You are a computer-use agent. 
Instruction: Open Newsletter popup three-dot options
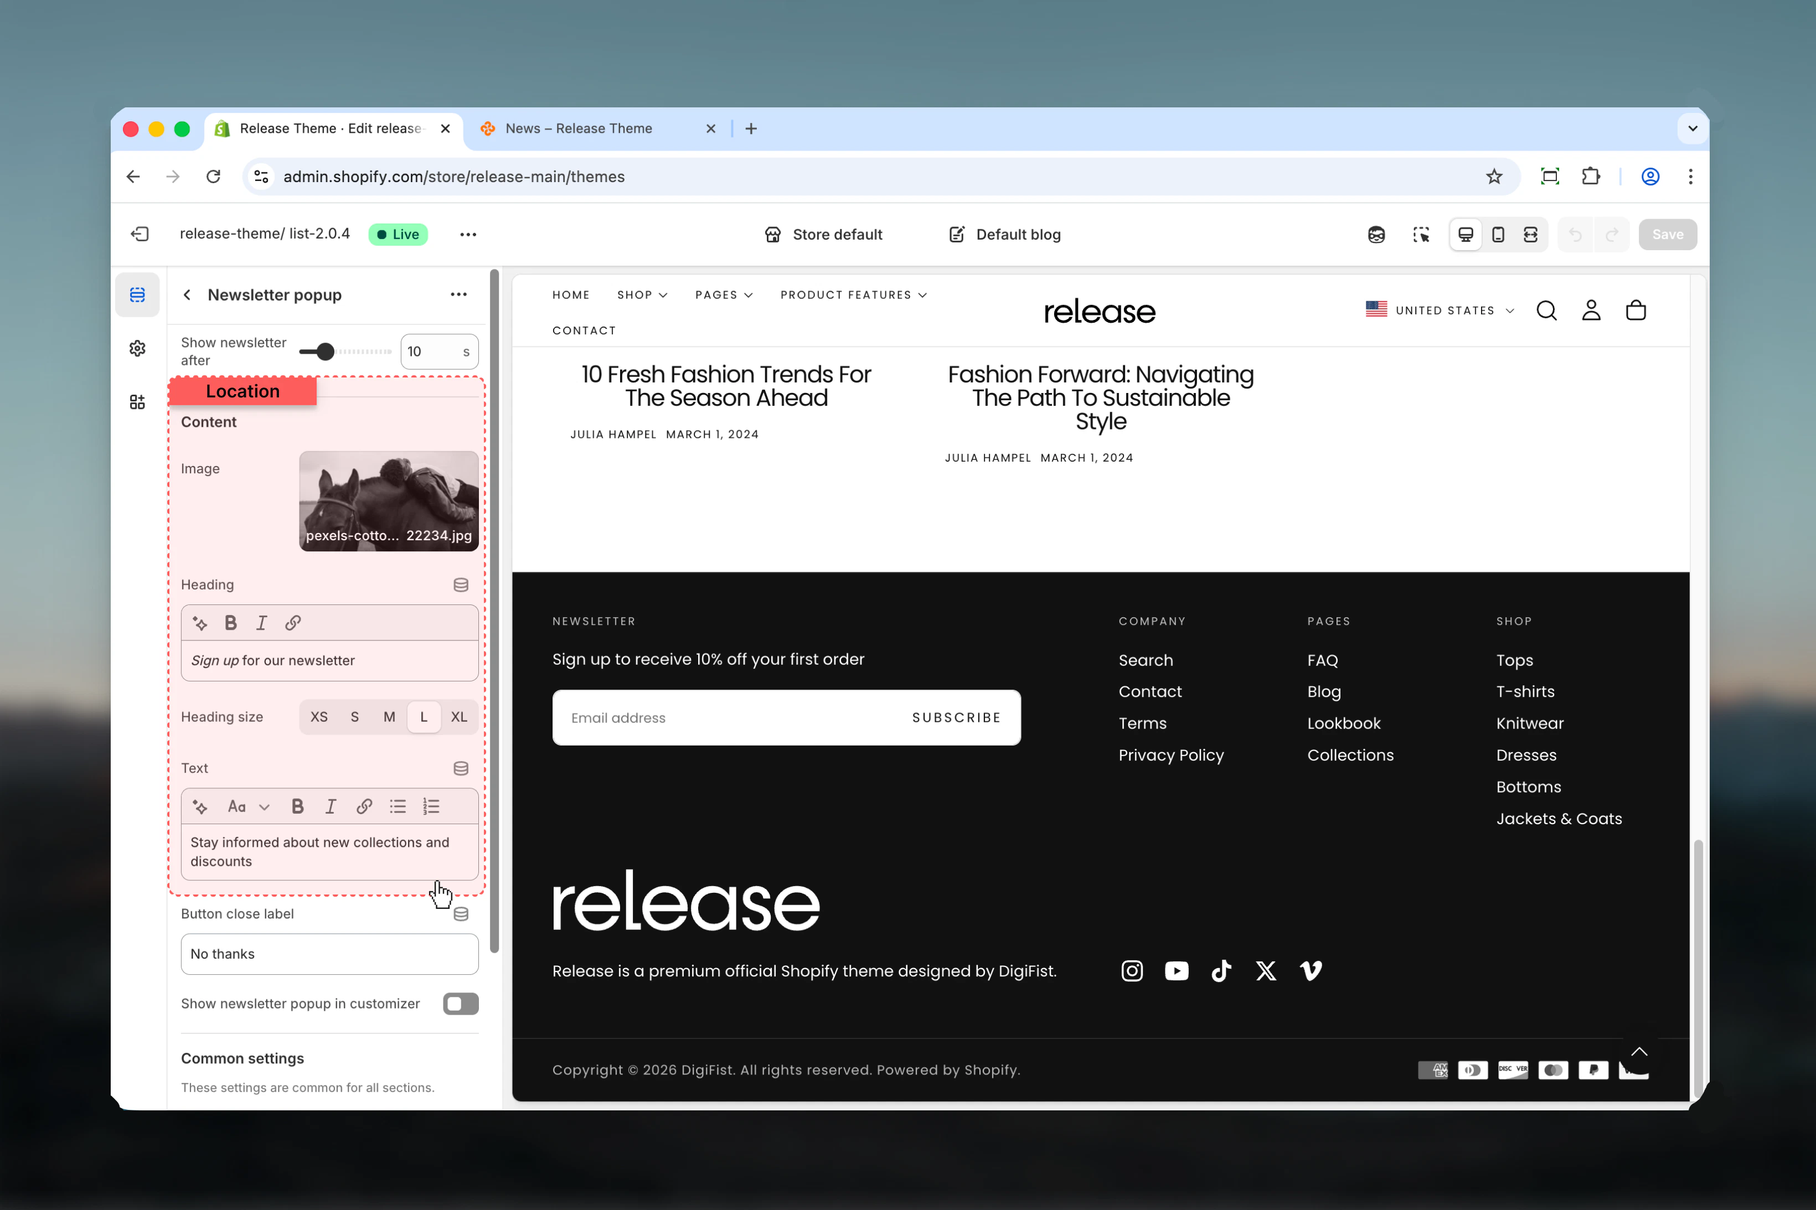458,294
